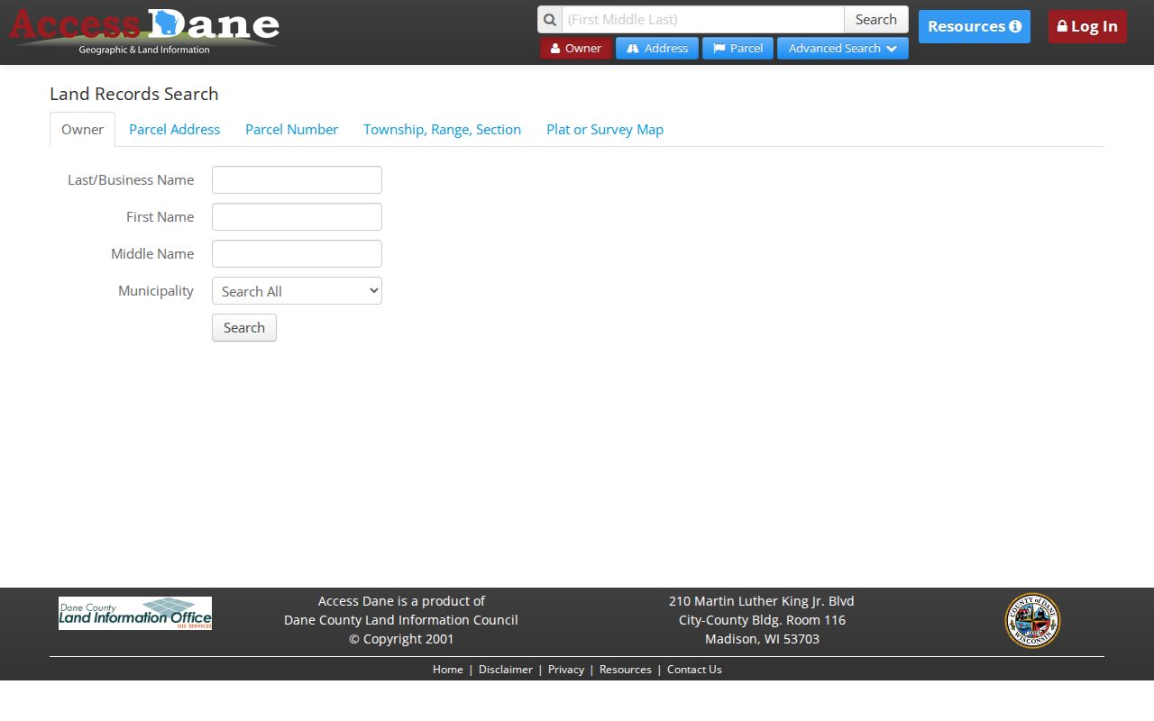Click the top header Search button

point(876,20)
